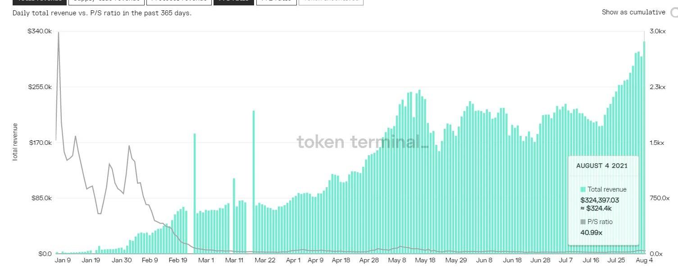Click the $340.0k label on left axis
678x274 pixels.
40,31
